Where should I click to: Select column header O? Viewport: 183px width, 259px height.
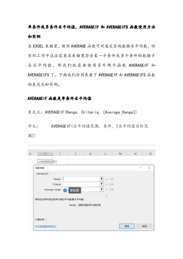pos(150,154)
